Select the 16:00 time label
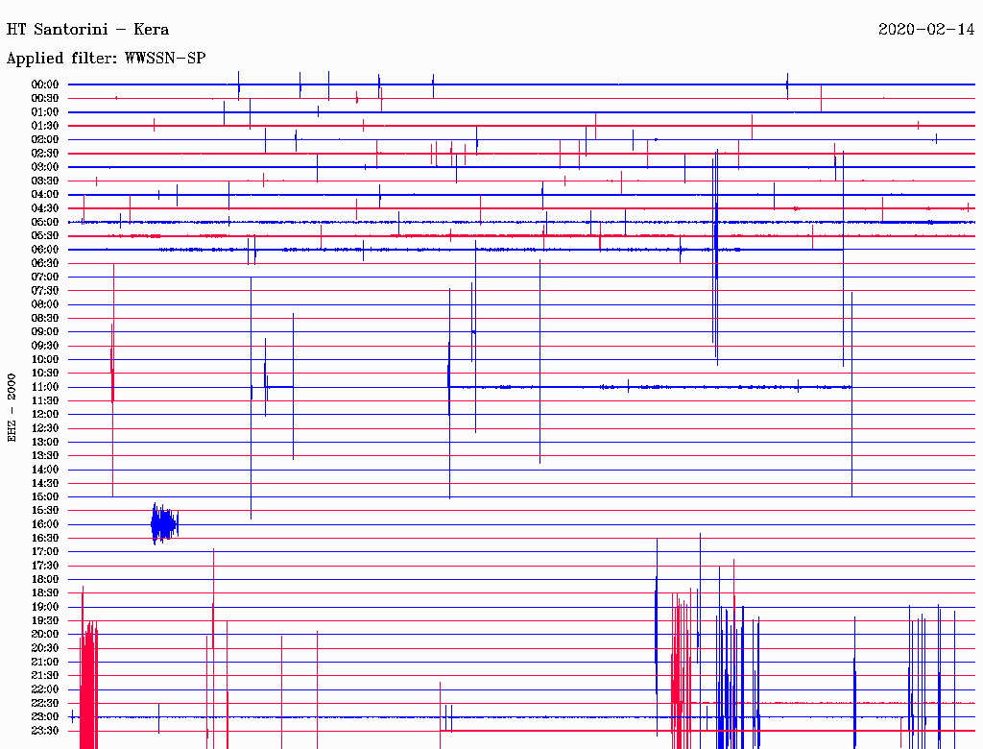This screenshot has height=749, width=983. click(45, 524)
